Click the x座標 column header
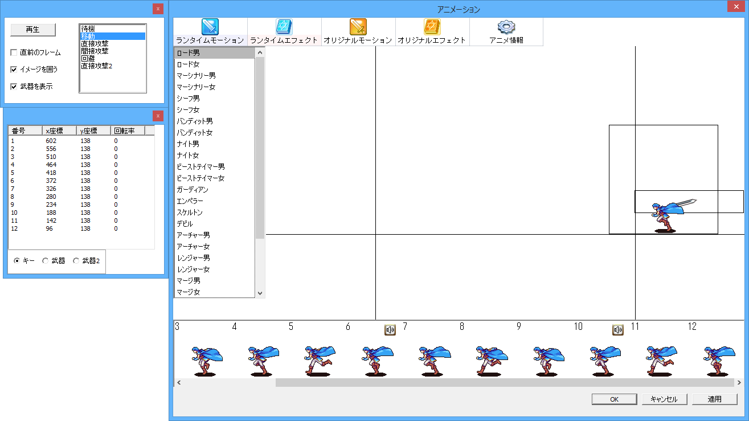Image resolution: width=749 pixels, height=421 pixels. pos(60,130)
